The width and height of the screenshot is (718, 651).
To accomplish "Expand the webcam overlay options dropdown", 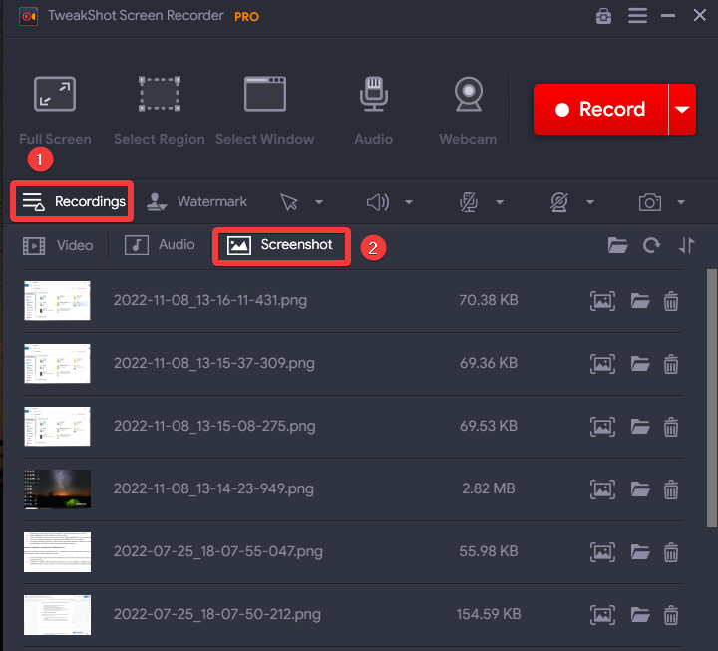I will 590,202.
